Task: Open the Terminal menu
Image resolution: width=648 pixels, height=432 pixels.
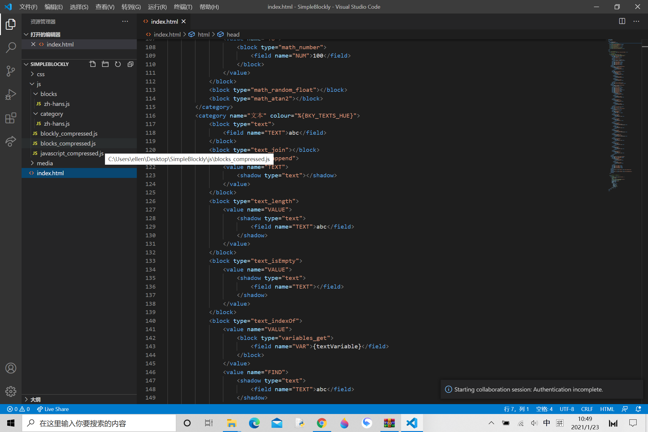Action: pyautogui.click(x=183, y=7)
